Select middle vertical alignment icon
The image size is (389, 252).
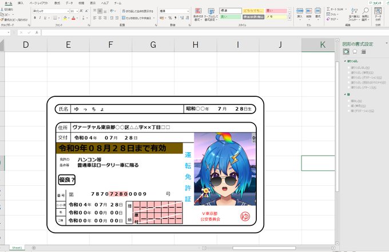pyautogui.click(x=100, y=11)
